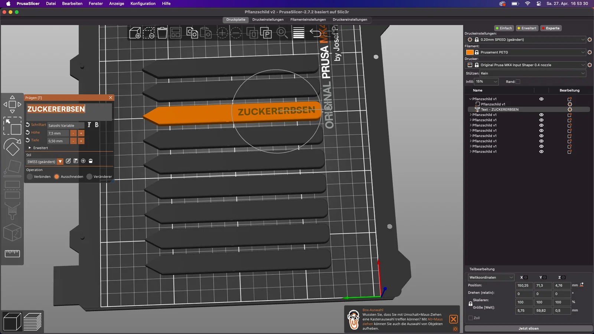This screenshot has height=334, width=594.
Task: Open the Datei menu
Action: point(51,3)
